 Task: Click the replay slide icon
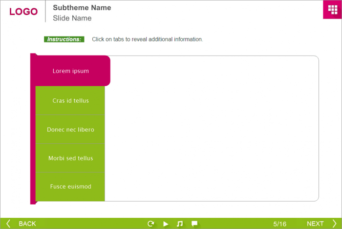[151, 224]
